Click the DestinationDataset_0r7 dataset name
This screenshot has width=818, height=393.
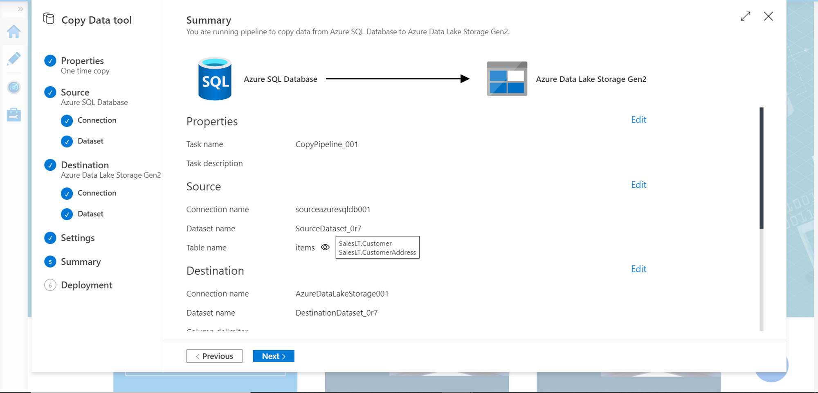pyautogui.click(x=337, y=313)
